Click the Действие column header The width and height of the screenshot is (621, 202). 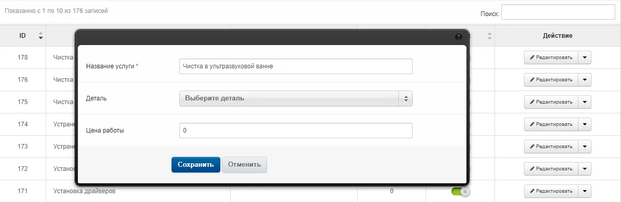(558, 36)
